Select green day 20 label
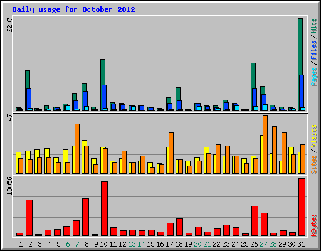This screenshot has height=251, width=321. (x=197, y=244)
